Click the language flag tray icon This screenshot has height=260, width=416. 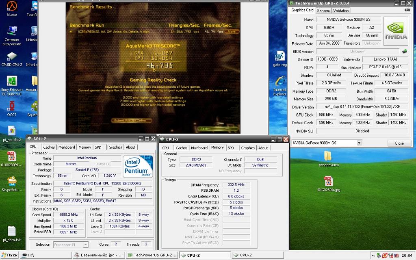[x=396, y=256]
